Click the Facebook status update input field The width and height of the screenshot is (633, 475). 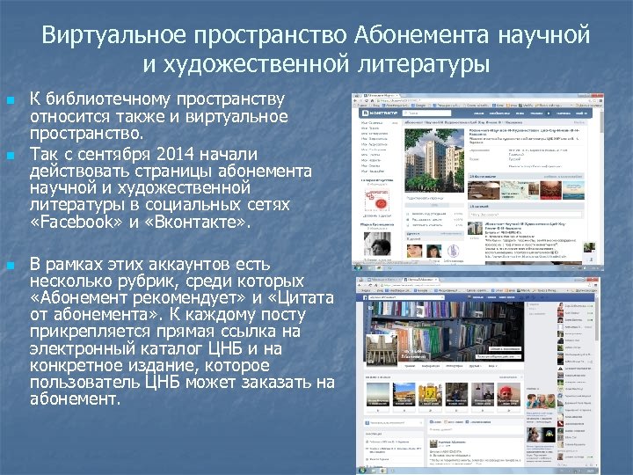(476, 430)
